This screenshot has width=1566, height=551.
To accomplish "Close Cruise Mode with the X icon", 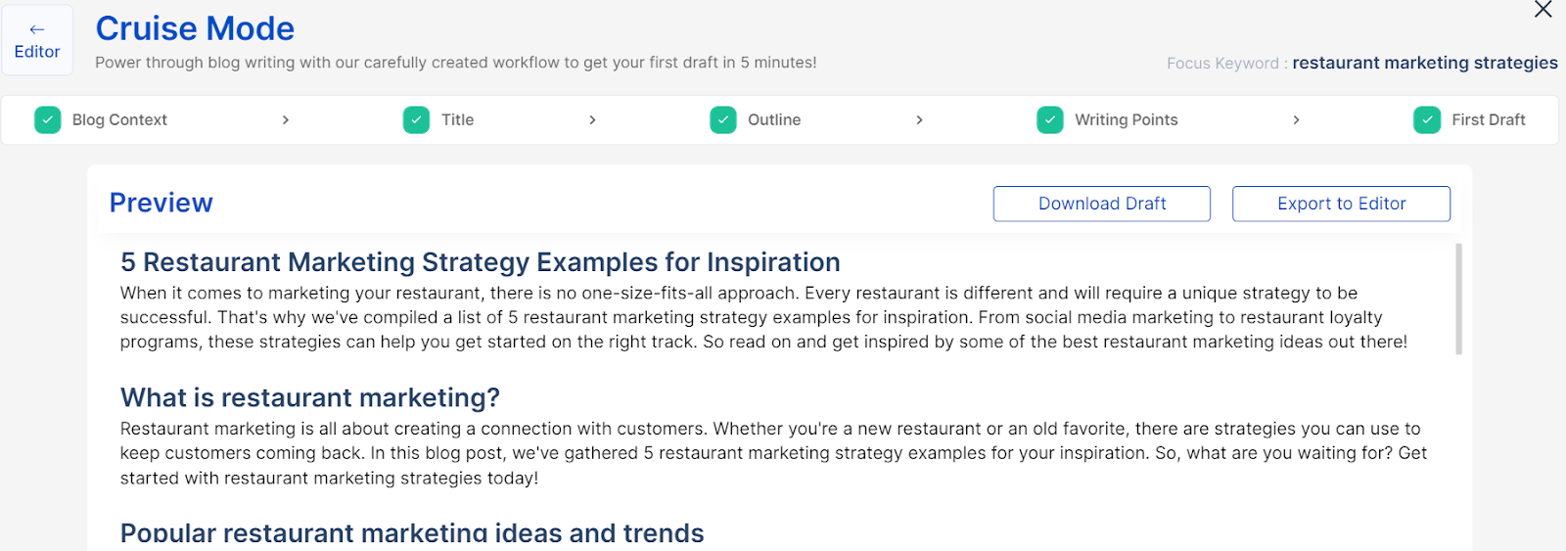I will click(1543, 10).
